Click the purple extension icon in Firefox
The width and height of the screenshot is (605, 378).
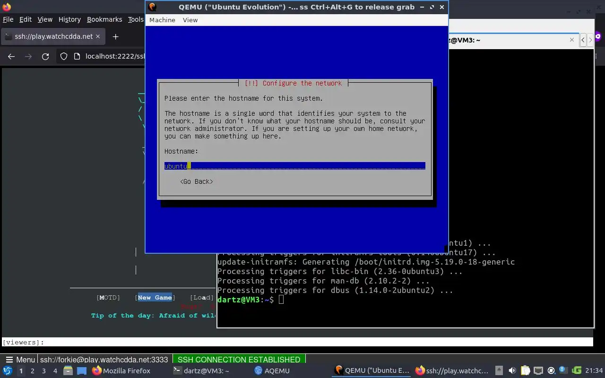coord(598,36)
